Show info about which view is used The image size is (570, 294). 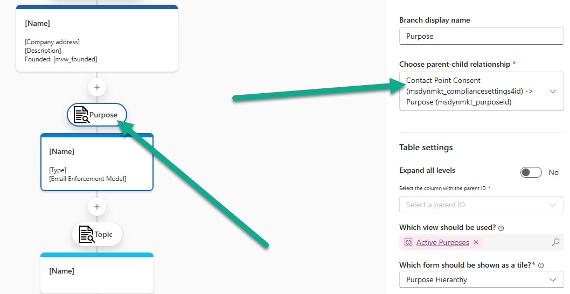point(501,228)
